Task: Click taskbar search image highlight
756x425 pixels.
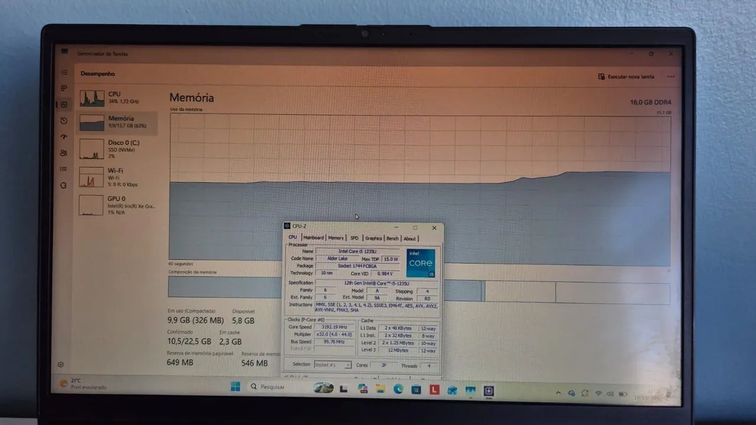Action: click(324, 388)
